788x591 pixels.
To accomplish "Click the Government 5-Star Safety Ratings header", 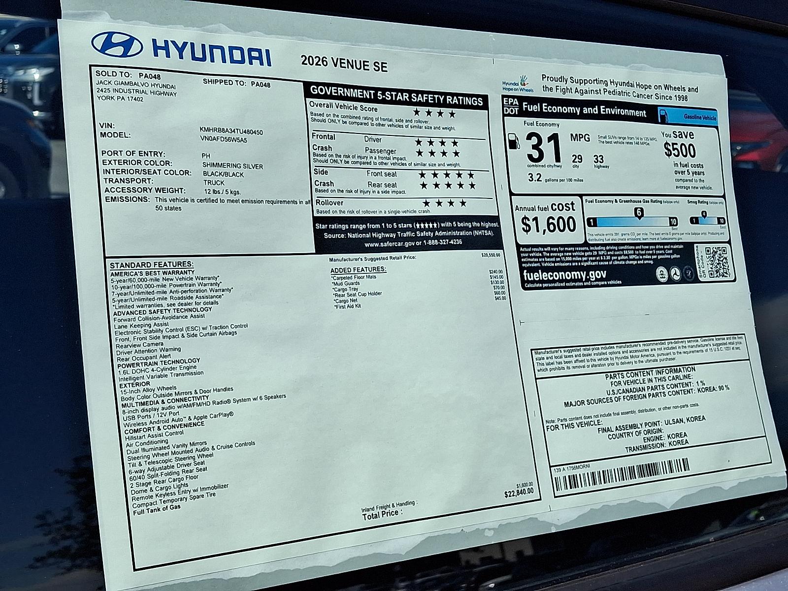I will [x=396, y=96].
